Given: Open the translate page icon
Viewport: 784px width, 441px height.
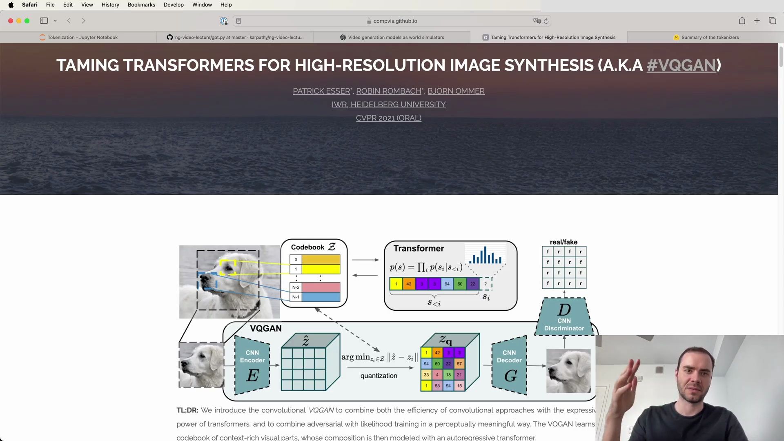Looking at the screenshot, I should 537,21.
